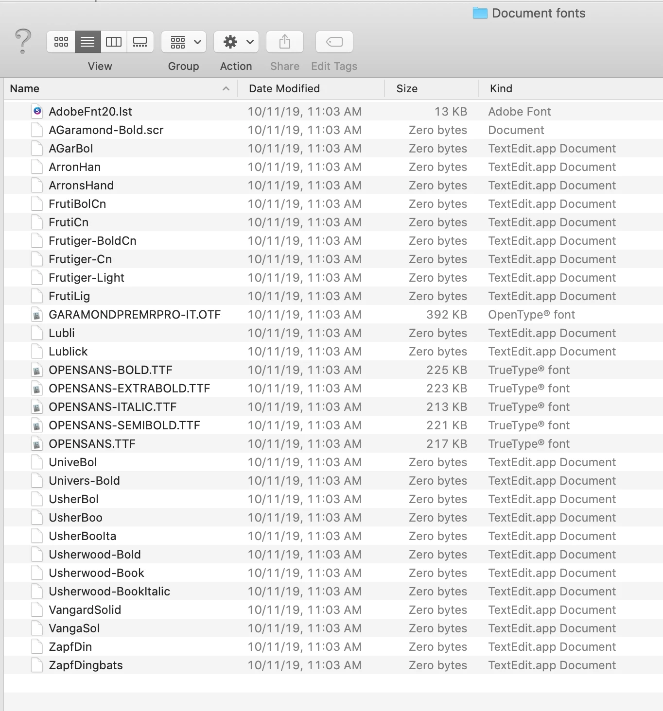Select the Univers-Bold file name
Viewport: 663px width, 711px height.
(84, 480)
